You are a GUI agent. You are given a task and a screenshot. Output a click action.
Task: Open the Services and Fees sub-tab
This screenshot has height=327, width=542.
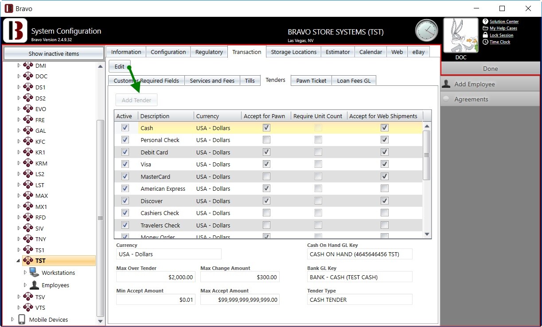tap(212, 81)
